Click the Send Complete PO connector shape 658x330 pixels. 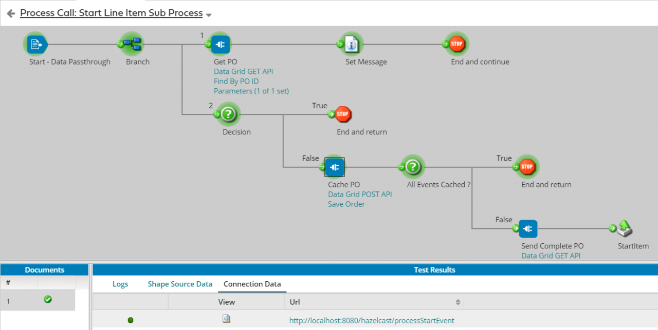pos(528,228)
